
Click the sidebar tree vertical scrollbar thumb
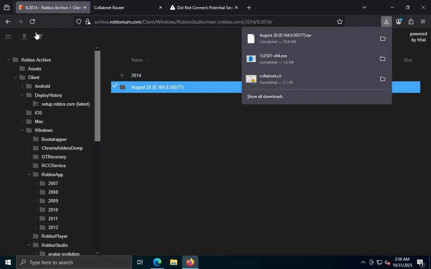coord(97,96)
